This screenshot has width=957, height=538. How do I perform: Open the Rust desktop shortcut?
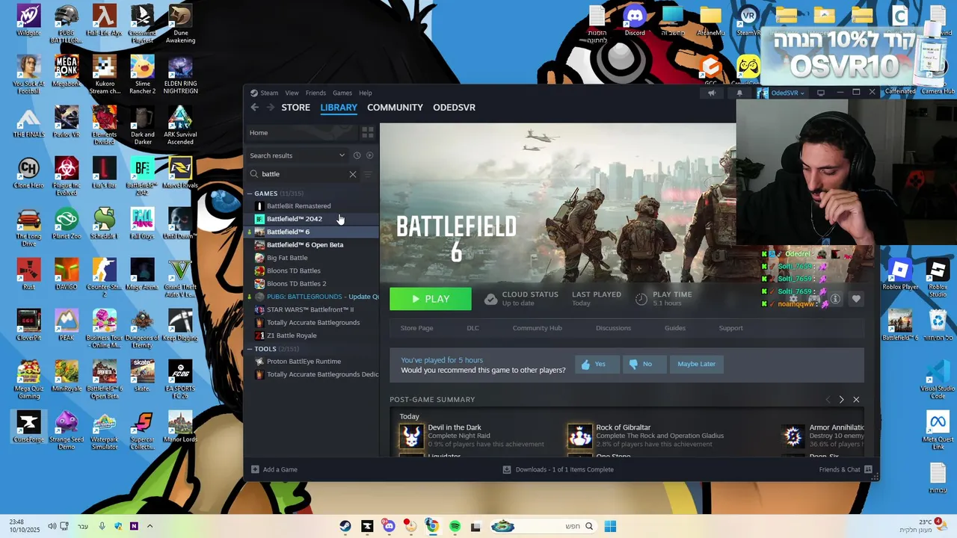(28, 273)
